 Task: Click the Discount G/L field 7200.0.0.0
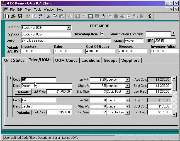(x=133, y=51)
